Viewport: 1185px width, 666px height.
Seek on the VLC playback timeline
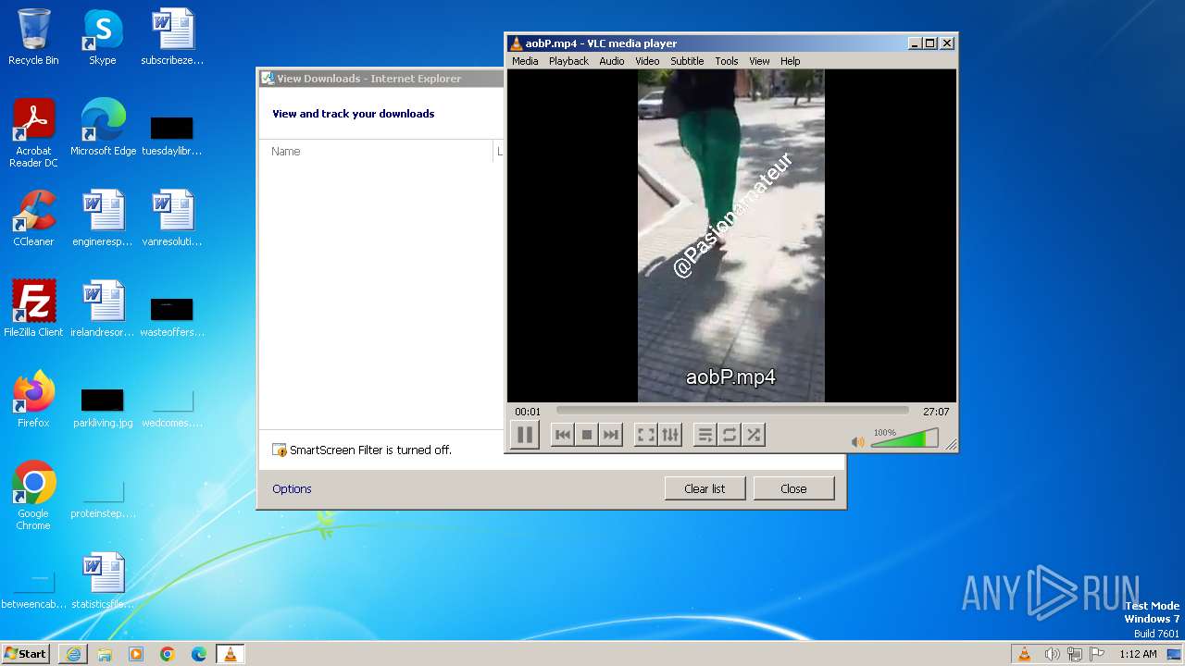(732, 411)
